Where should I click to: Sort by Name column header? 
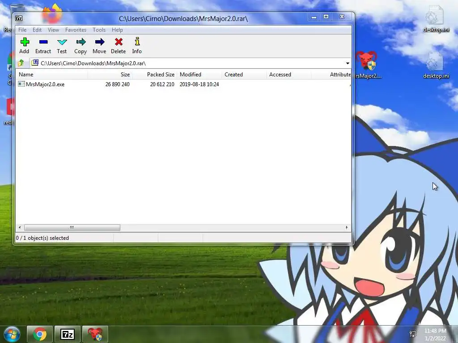pyautogui.click(x=51, y=75)
